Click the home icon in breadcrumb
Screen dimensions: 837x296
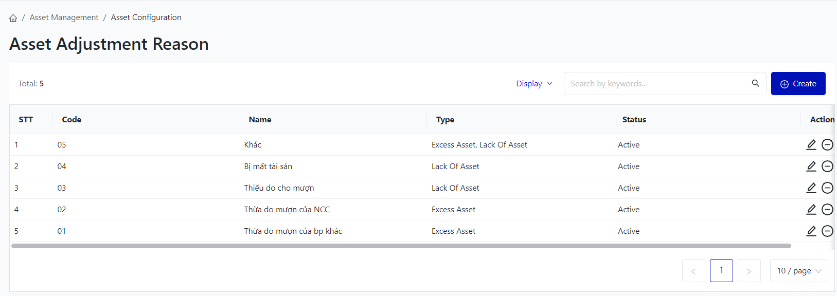pyautogui.click(x=13, y=18)
